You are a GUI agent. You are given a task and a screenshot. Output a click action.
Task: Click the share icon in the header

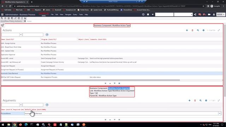195,14
